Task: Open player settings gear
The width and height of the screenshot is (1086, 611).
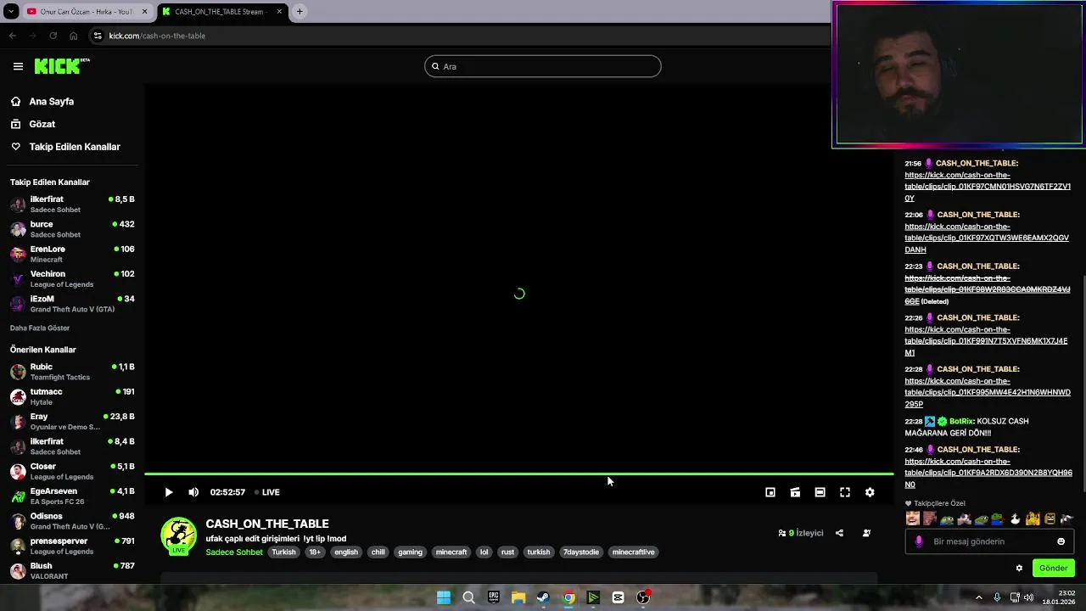Action: tap(870, 492)
